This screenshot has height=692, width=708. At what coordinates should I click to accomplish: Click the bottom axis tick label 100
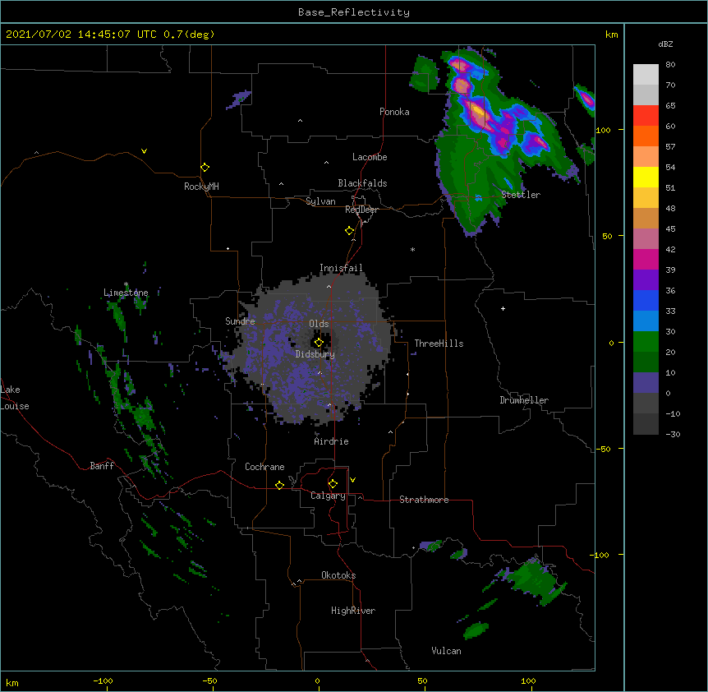[x=528, y=681]
